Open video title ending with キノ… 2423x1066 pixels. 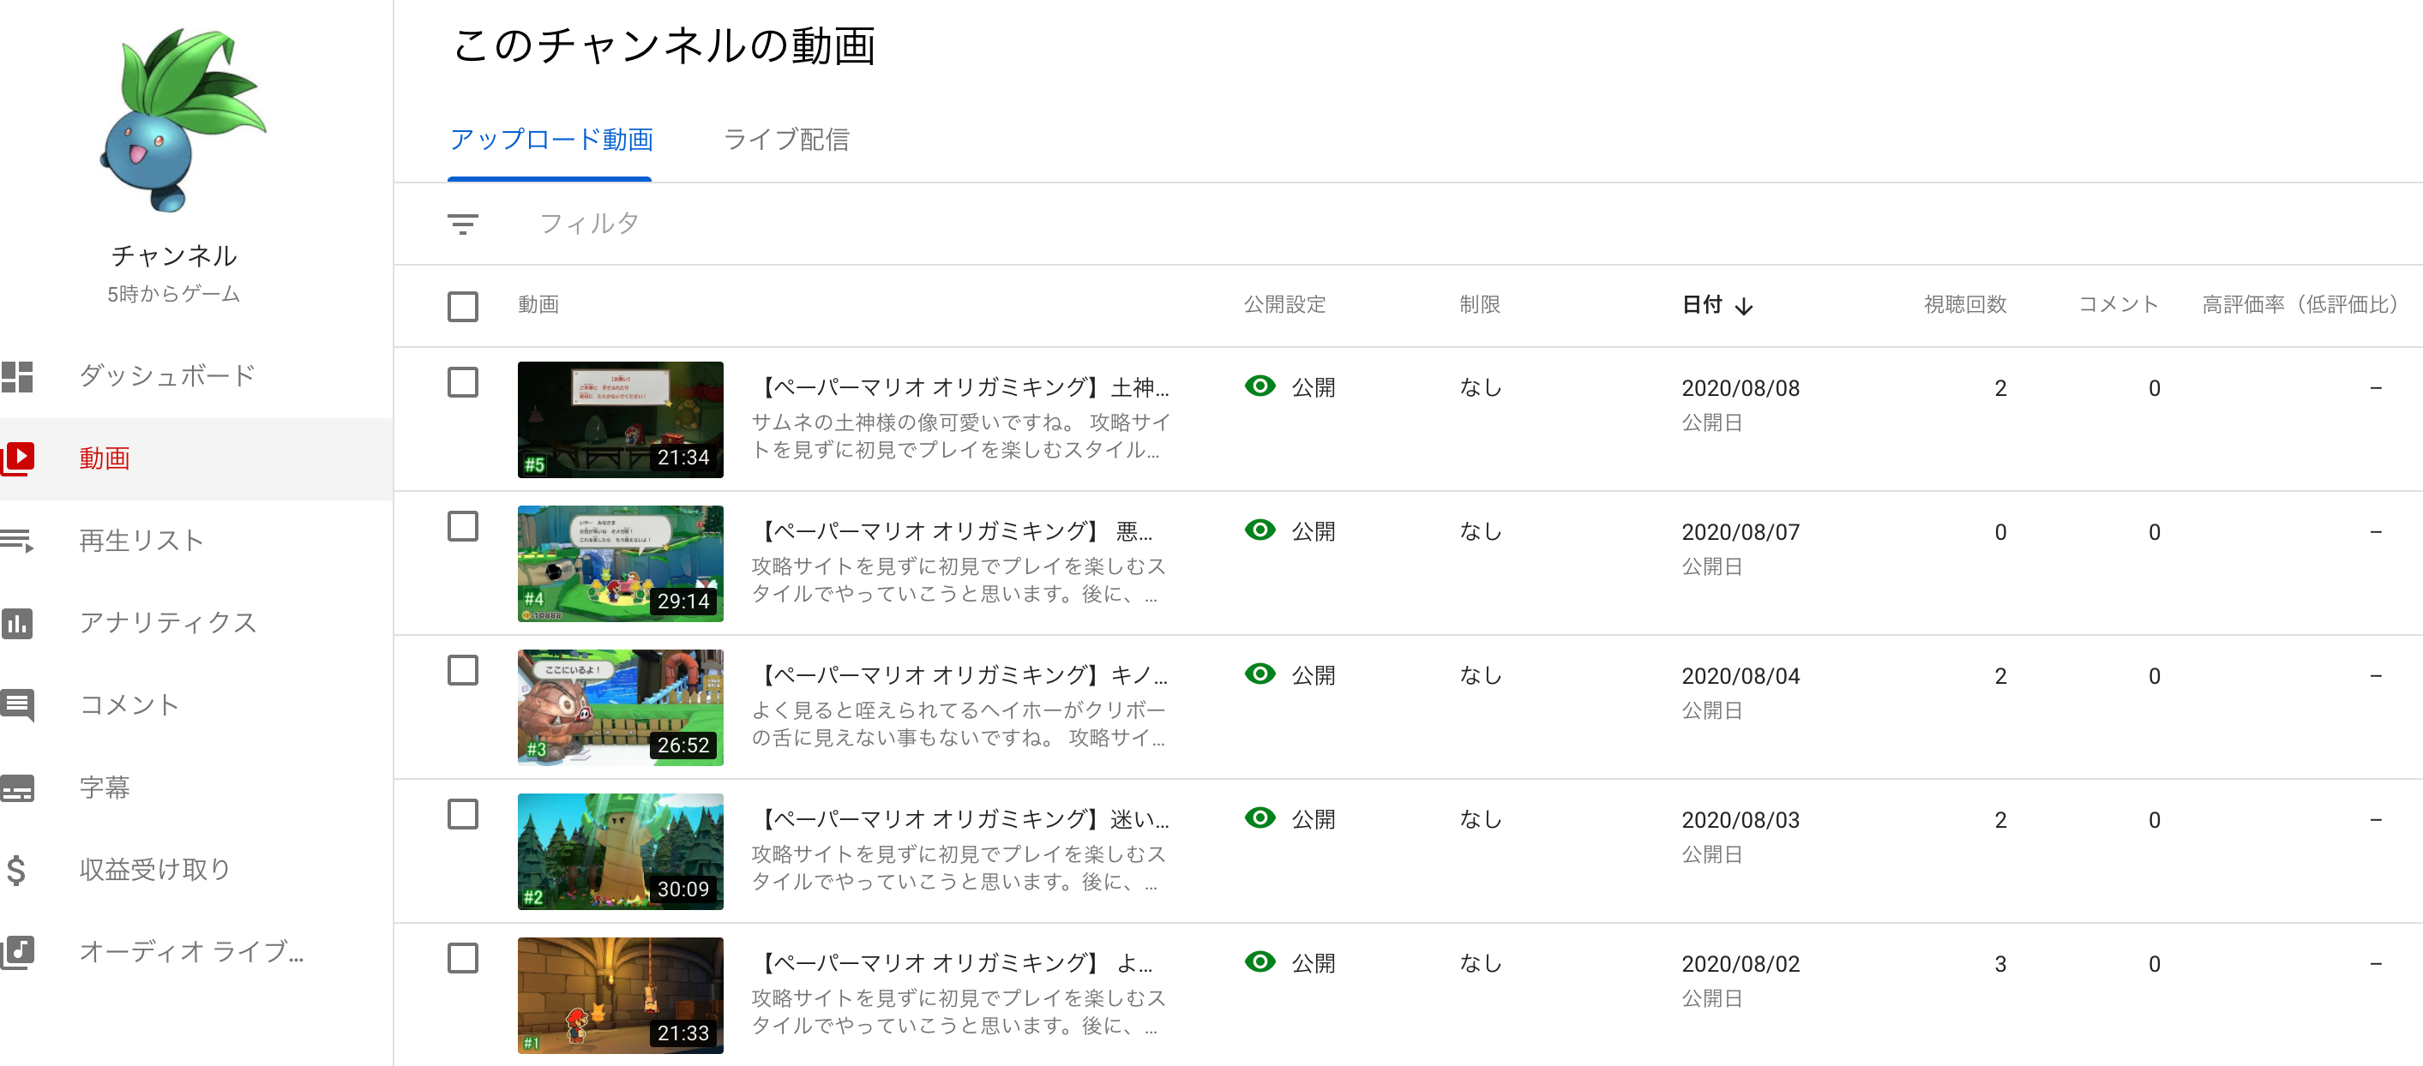pos(961,675)
